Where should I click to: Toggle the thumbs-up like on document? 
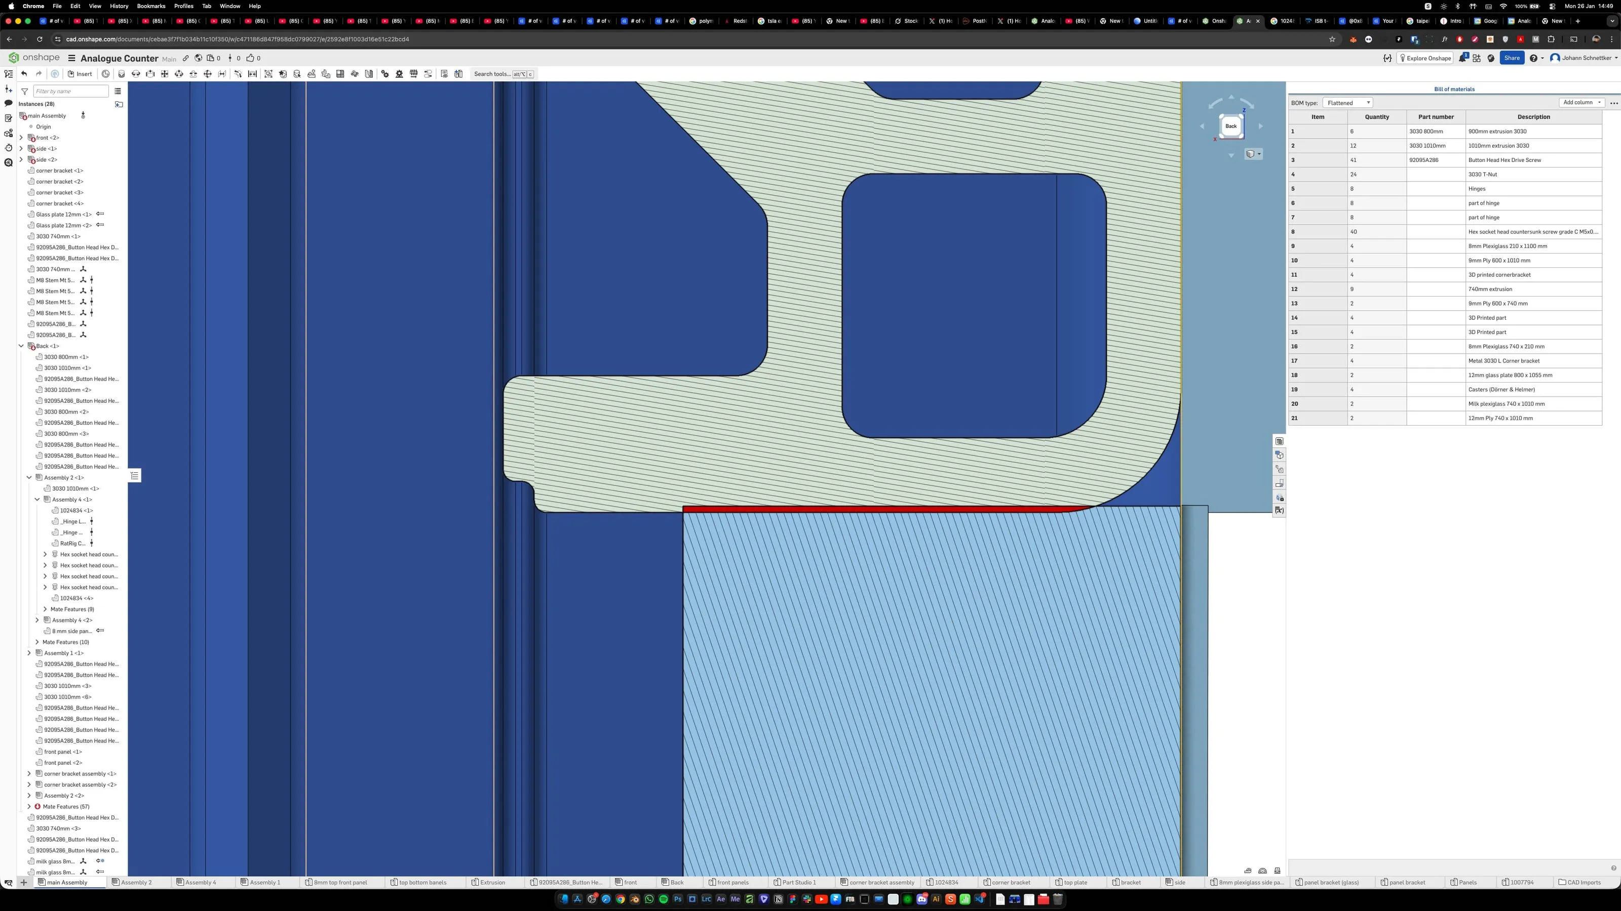pos(250,58)
